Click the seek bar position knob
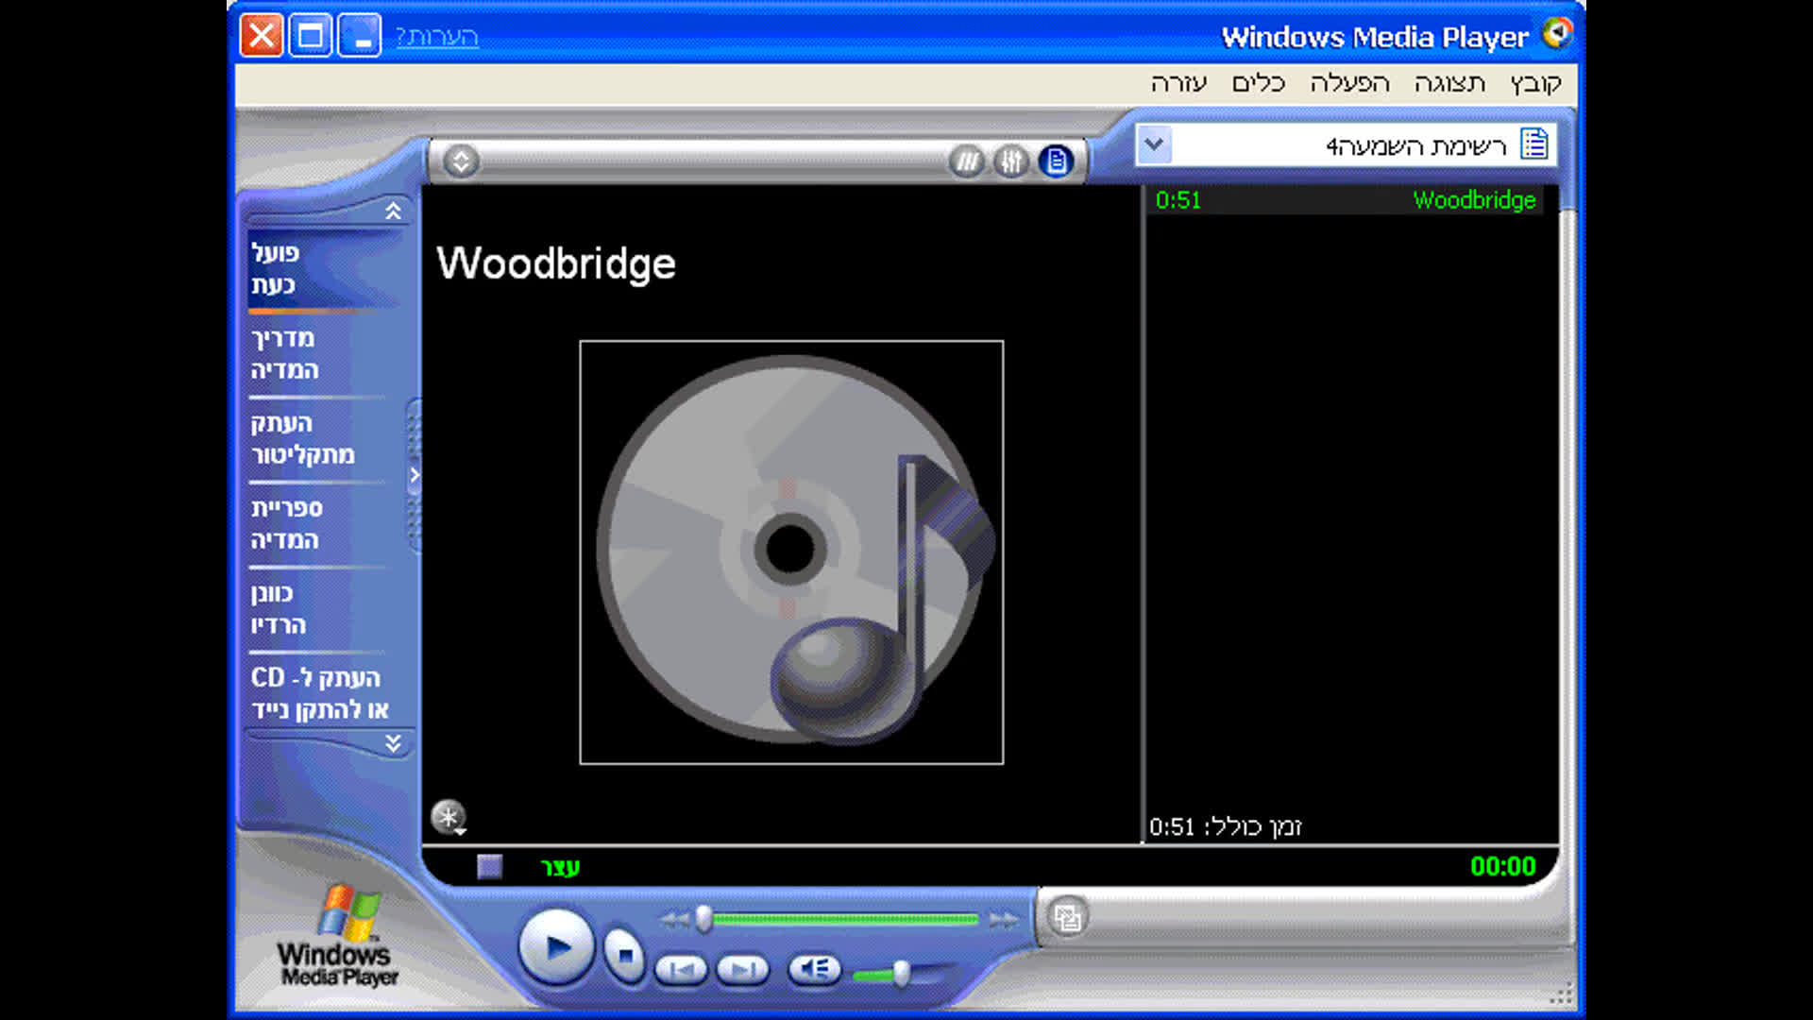 point(703,919)
